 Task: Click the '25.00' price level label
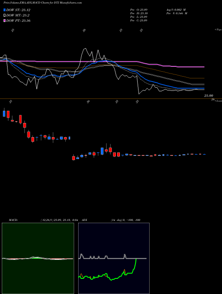[209, 96]
